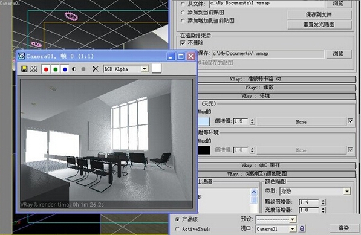Click the rendered image in the Camera01 window
Image resolution: width=361 pixels, height=235 pixels.
tap(106, 144)
